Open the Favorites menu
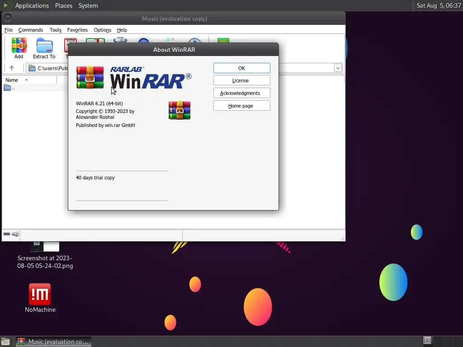Screen dimensions: 463x347 (x=77, y=30)
